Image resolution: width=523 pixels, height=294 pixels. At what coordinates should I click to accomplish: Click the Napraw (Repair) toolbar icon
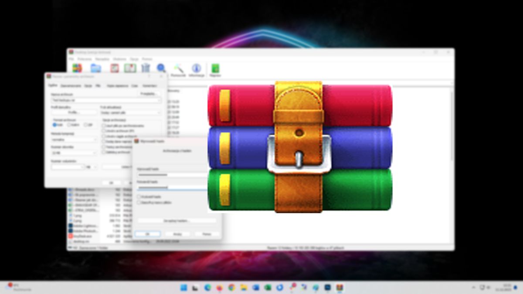coord(214,68)
